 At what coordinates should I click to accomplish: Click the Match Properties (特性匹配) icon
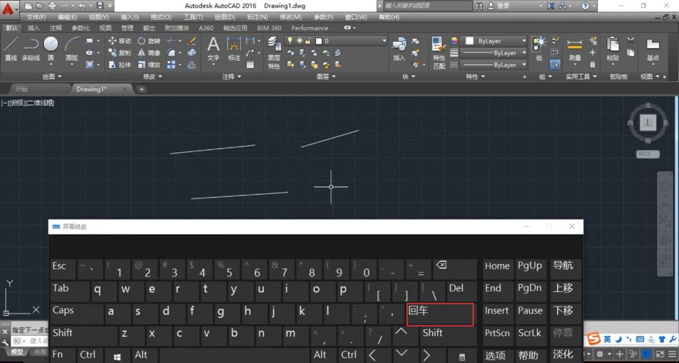(x=439, y=51)
